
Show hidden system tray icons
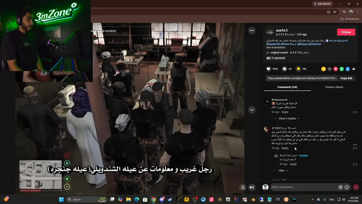[313, 199]
